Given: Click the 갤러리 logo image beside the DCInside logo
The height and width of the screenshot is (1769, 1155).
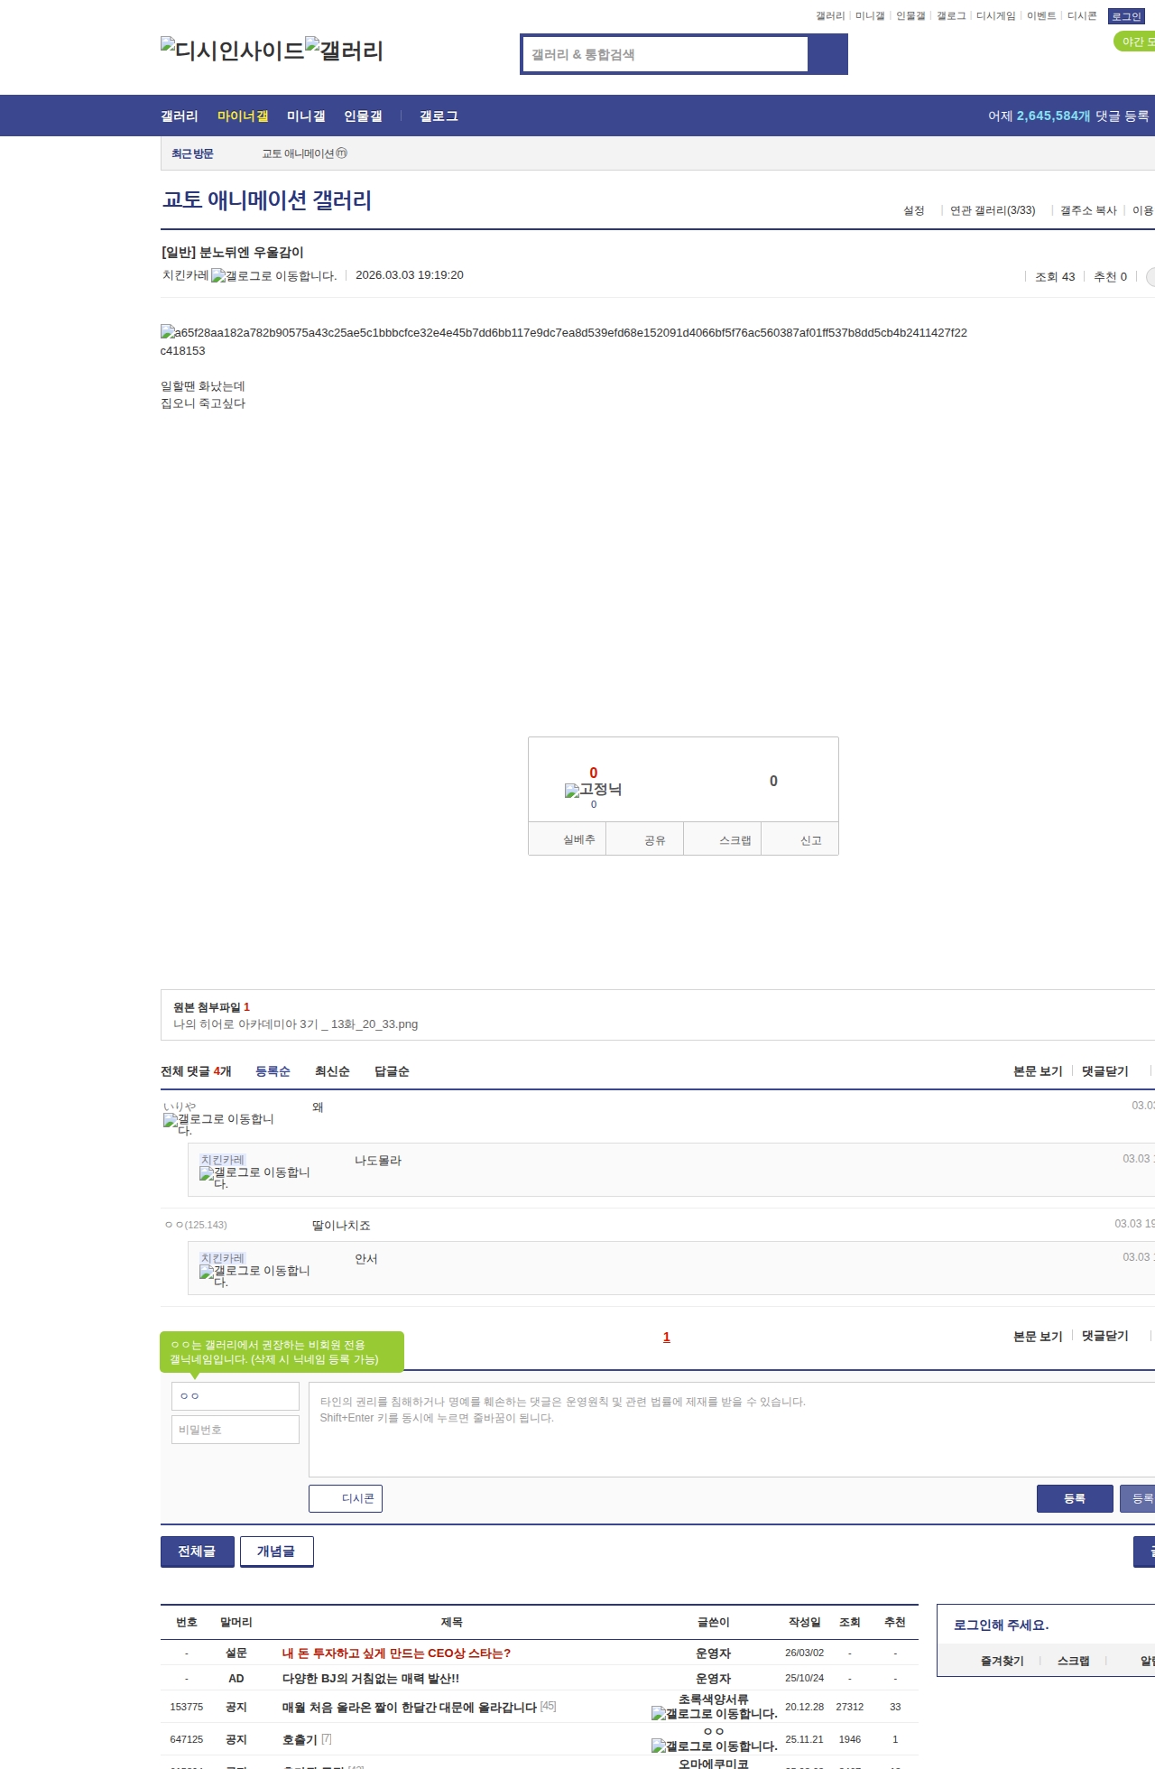Looking at the screenshot, I should (344, 51).
